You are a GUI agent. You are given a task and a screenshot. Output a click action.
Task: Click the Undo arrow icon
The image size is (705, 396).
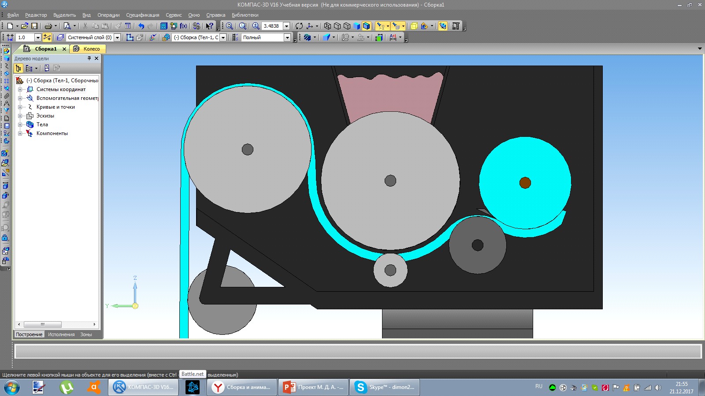click(141, 26)
